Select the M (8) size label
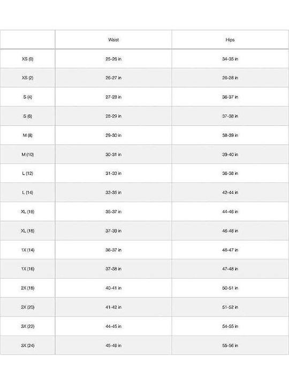The width and height of the screenshot is (289, 385). (x=27, y=135)
